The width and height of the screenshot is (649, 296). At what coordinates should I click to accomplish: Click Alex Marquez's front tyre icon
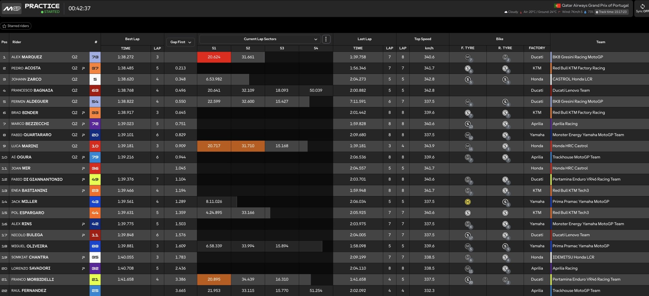pos(468,57)
